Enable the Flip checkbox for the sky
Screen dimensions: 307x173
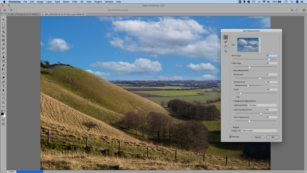[x=235, y=97]
